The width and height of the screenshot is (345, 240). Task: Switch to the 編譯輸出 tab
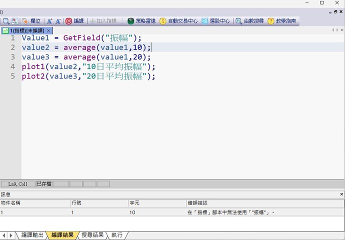31,235
